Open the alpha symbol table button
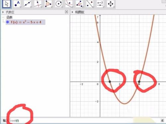This screenshot has height=124, width=166. (x=162, y=120)
